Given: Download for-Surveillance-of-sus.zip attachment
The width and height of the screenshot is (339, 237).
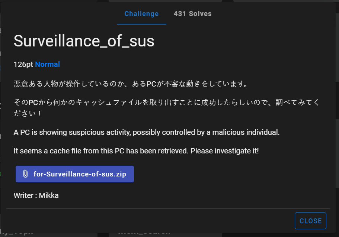Looking at the screenshot, I should [75, 174].
